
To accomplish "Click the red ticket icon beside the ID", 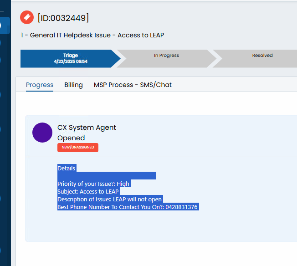I will pyautogui.click(x=27, y=17).
